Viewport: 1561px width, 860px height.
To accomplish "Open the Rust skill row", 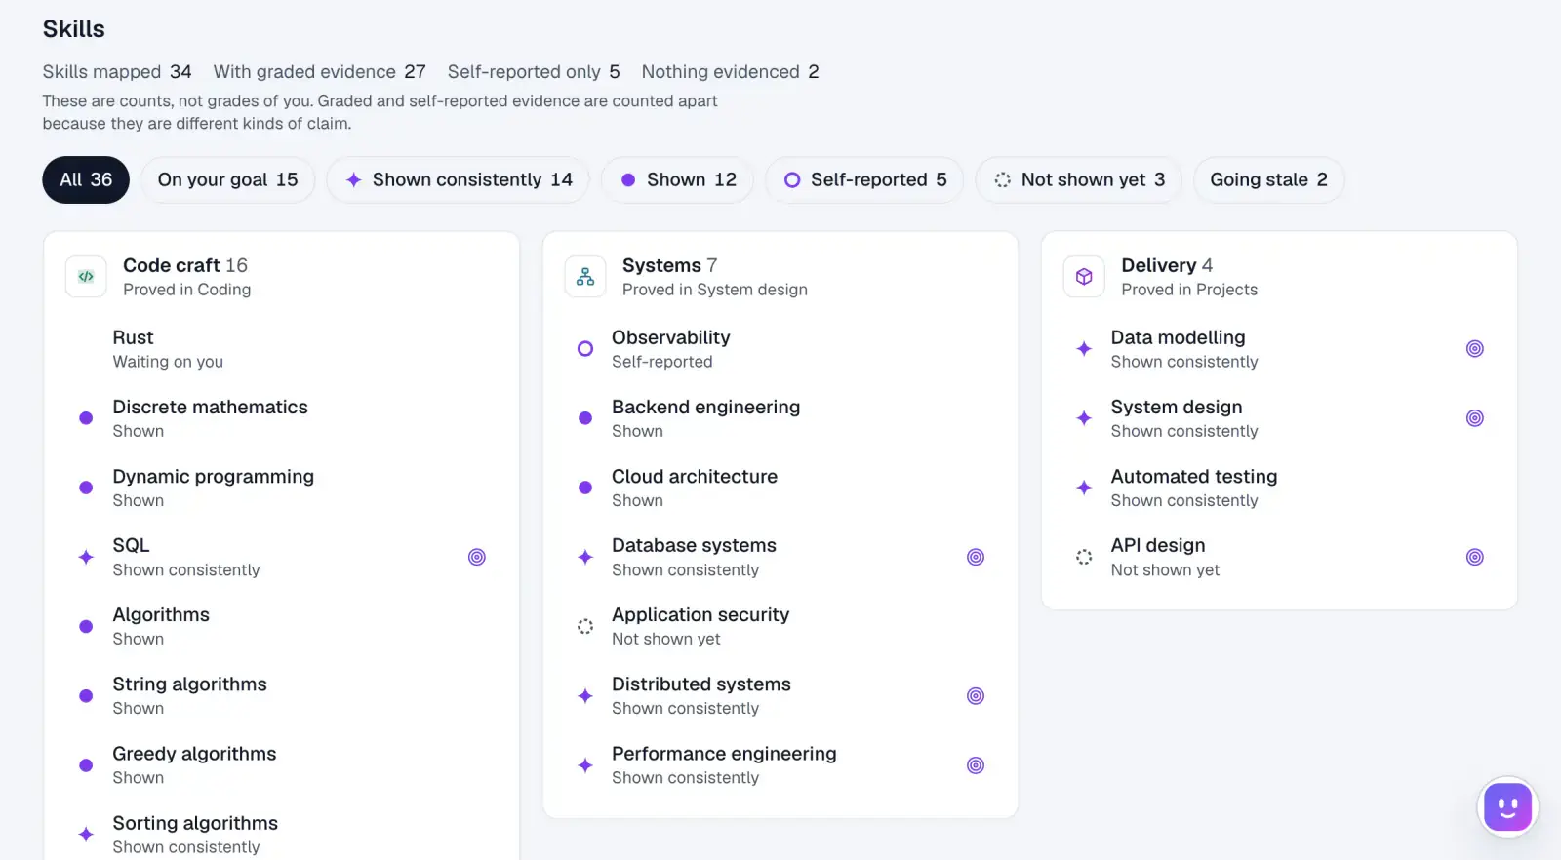I will (282, 349).
